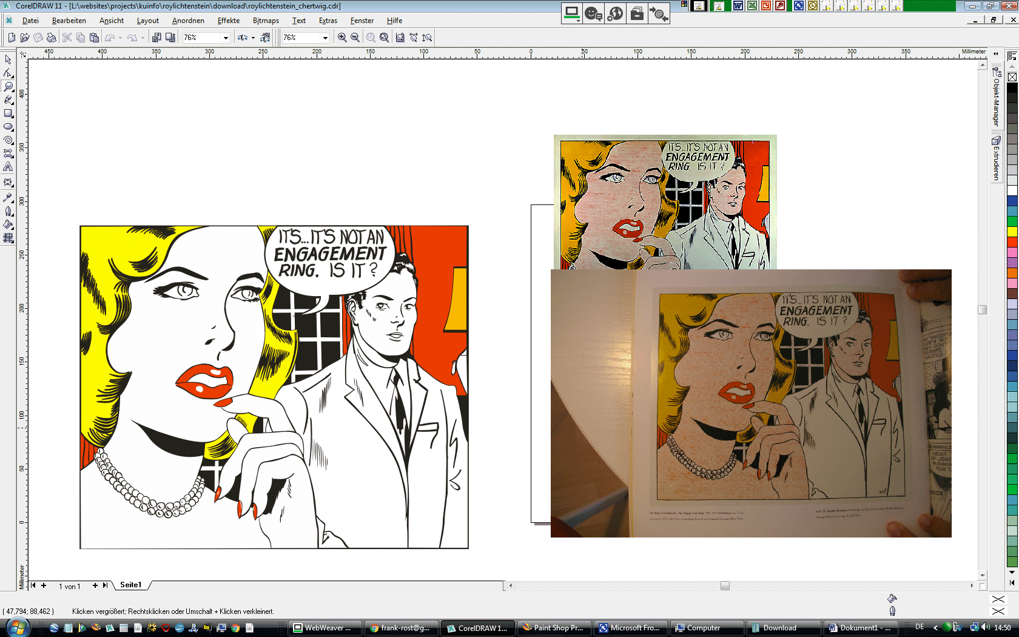Screen dimensions: 1019x637
Task: Select the Spiral tool
Action: [x=8, y=140]
